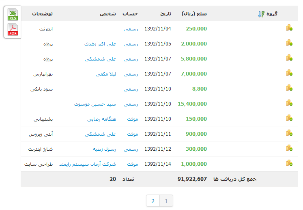The image size is (303, 210).
Task: Select page 1 in pagination
Action: 166,201
